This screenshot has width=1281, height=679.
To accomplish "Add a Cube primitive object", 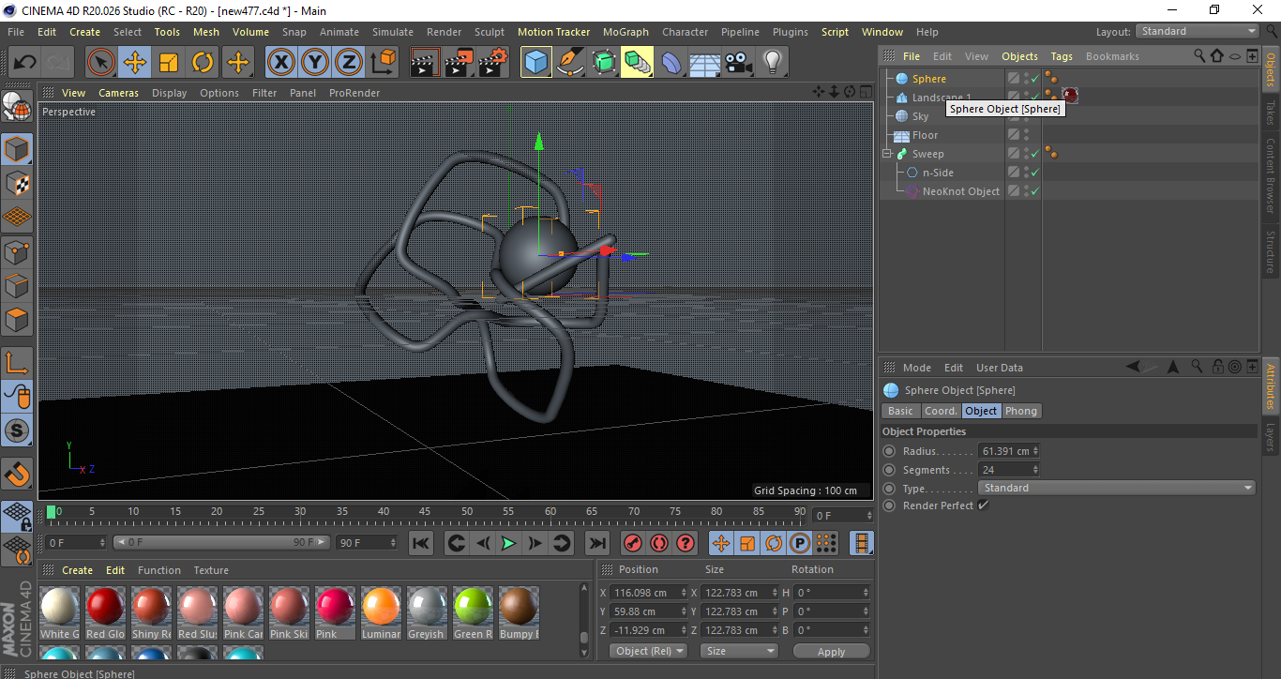I will point(536,63).
